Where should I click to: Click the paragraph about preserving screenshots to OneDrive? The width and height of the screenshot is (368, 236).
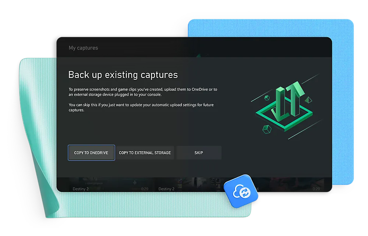pyautogui.click(x=143, y=92)
